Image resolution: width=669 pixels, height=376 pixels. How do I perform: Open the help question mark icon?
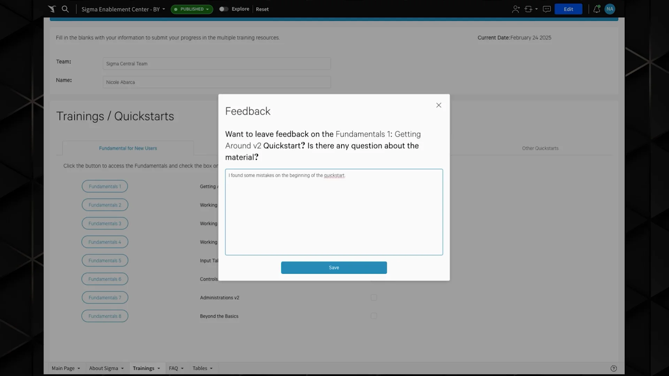click(614, 368)
